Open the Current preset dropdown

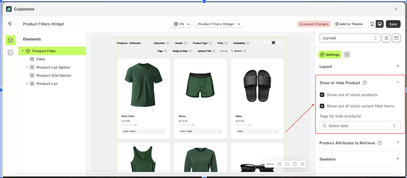(350, 38)
